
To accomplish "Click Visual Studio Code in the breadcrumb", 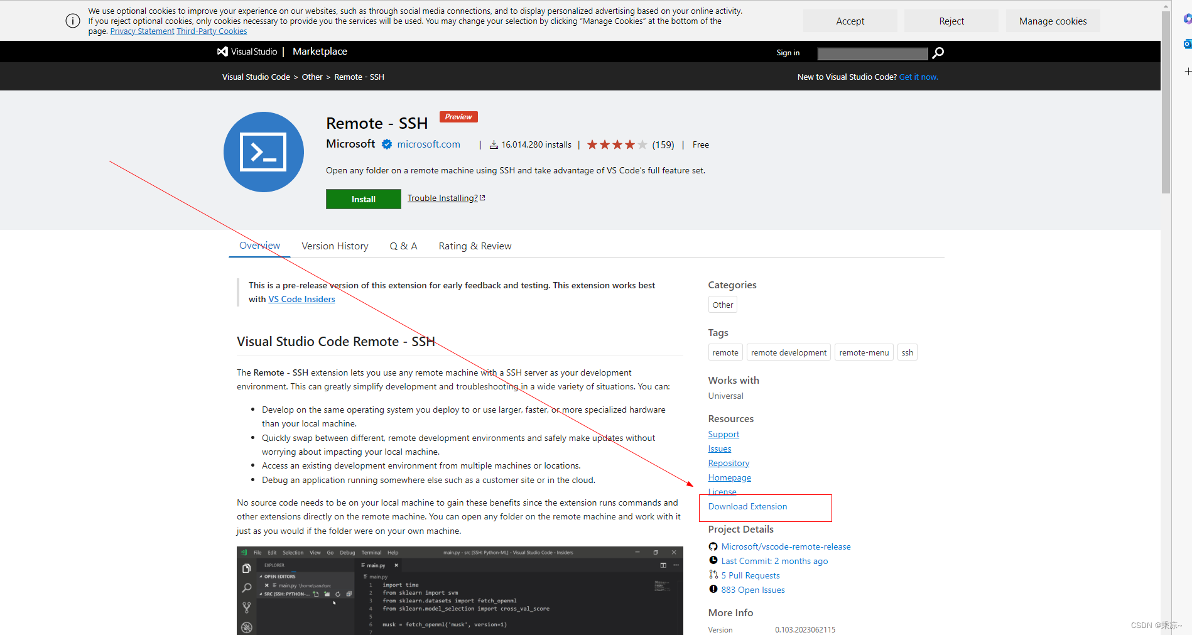I will (x=256, y=77).
